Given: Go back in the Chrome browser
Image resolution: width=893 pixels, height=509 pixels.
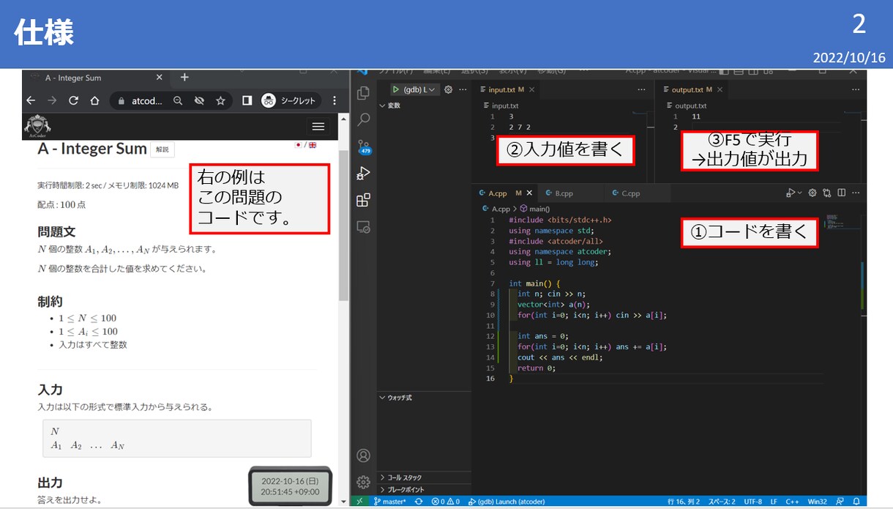Looking at the screenshot, I should pos(31,100).
